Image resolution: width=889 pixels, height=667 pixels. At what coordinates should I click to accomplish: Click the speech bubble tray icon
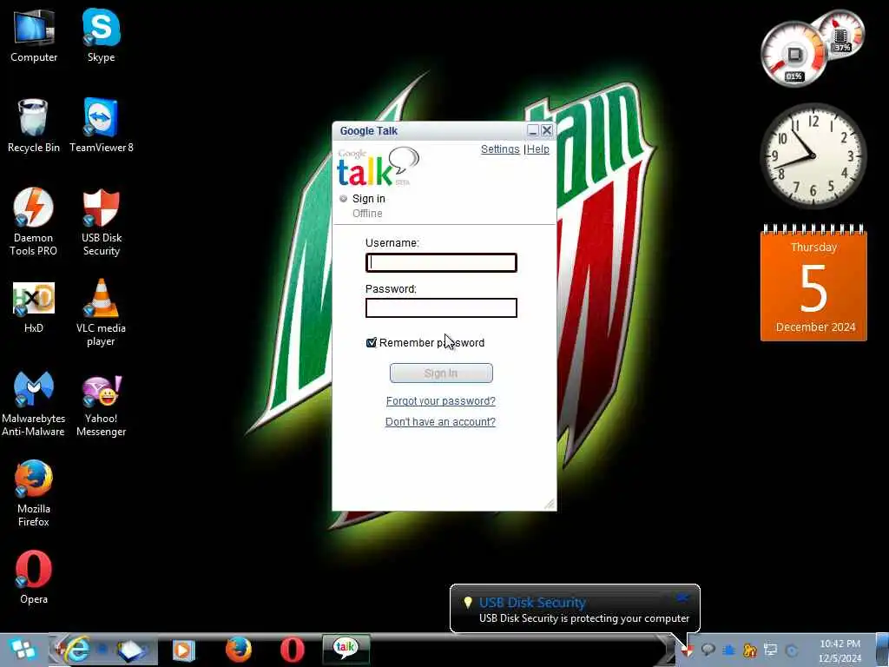(x=708, y=650)
